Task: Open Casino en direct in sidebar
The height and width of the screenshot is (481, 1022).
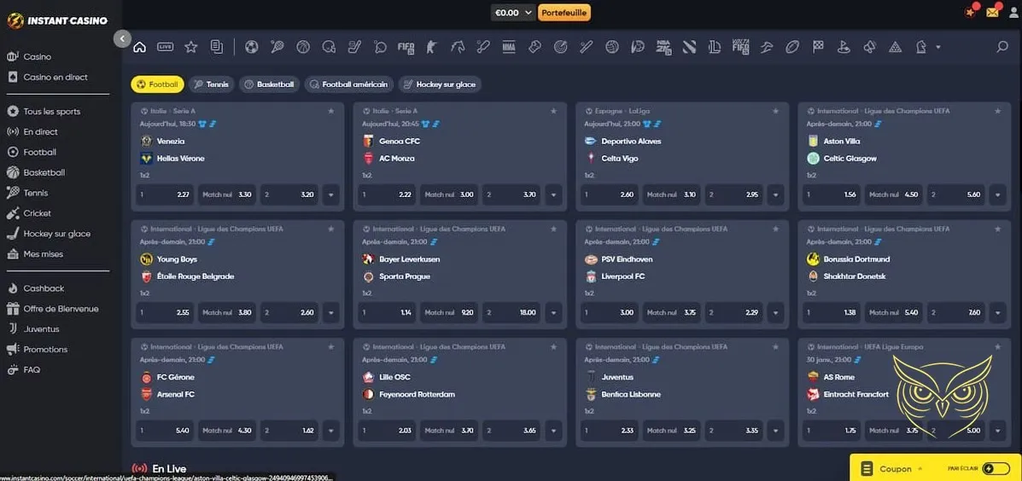Action: 55,77
